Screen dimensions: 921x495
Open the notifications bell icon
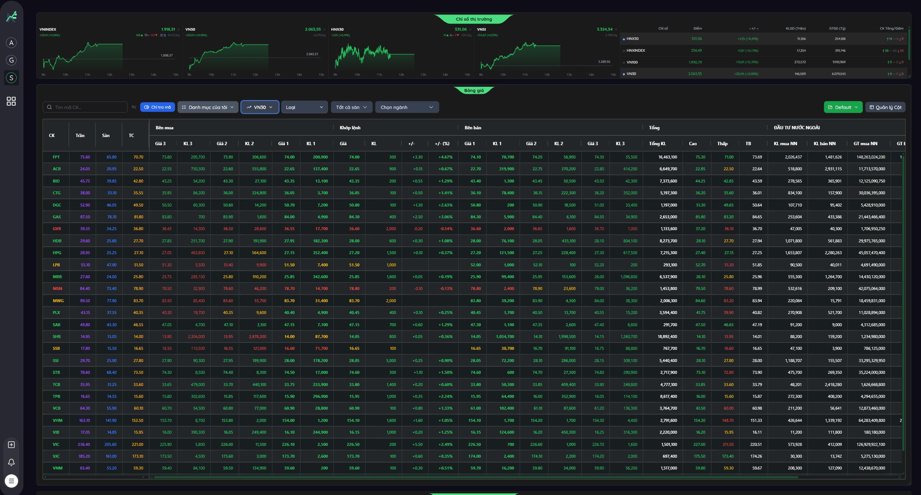[x=11, y=462]
